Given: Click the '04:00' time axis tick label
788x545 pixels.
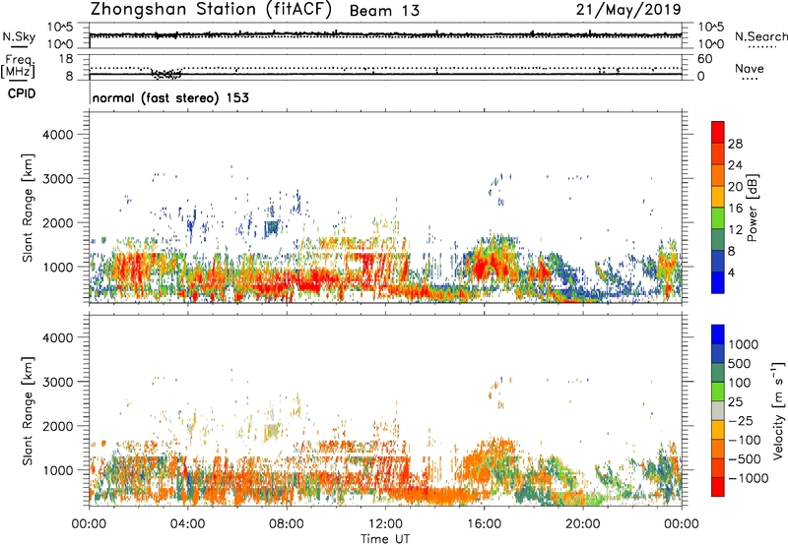Looking at the screenshot, I should (188, 524).
